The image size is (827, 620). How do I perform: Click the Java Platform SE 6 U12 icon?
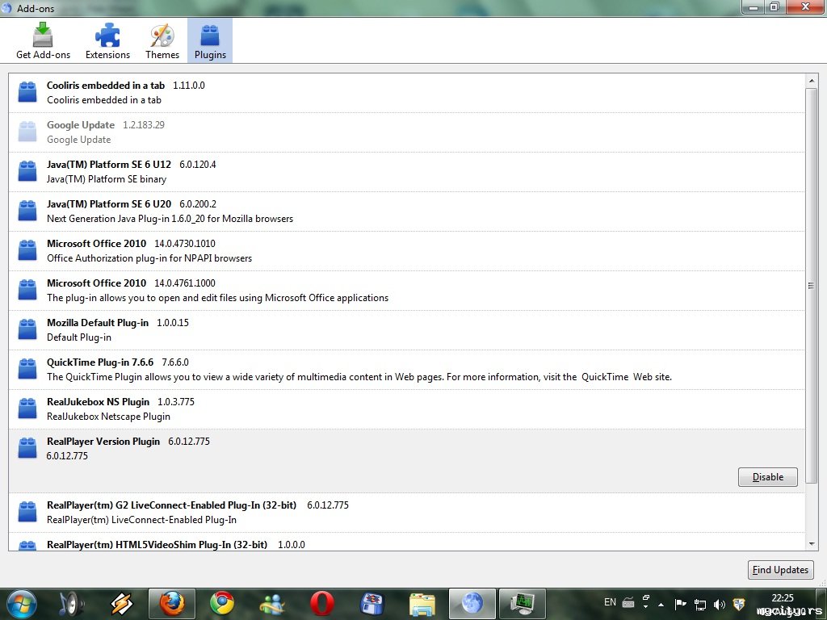tap(27, 171)
